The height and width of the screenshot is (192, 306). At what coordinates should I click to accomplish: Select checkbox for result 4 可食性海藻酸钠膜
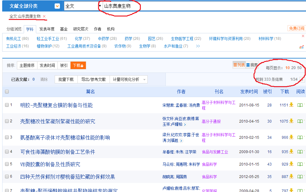[7, 152]
